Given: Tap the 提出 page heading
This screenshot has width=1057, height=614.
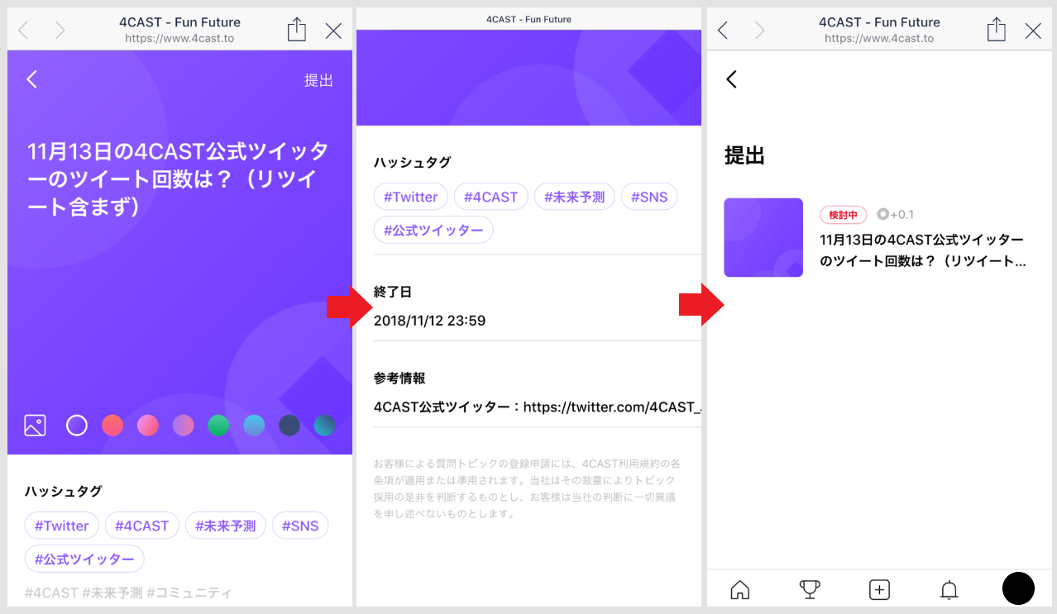Looking at the screenshot, I should coord(744,155).
